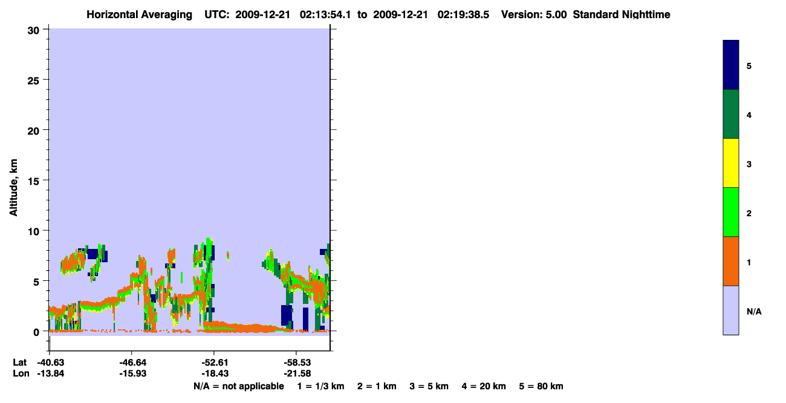Click latitude value -40.63
The image size is (786, 403).
pyautogui.click(x=50, y=363)
